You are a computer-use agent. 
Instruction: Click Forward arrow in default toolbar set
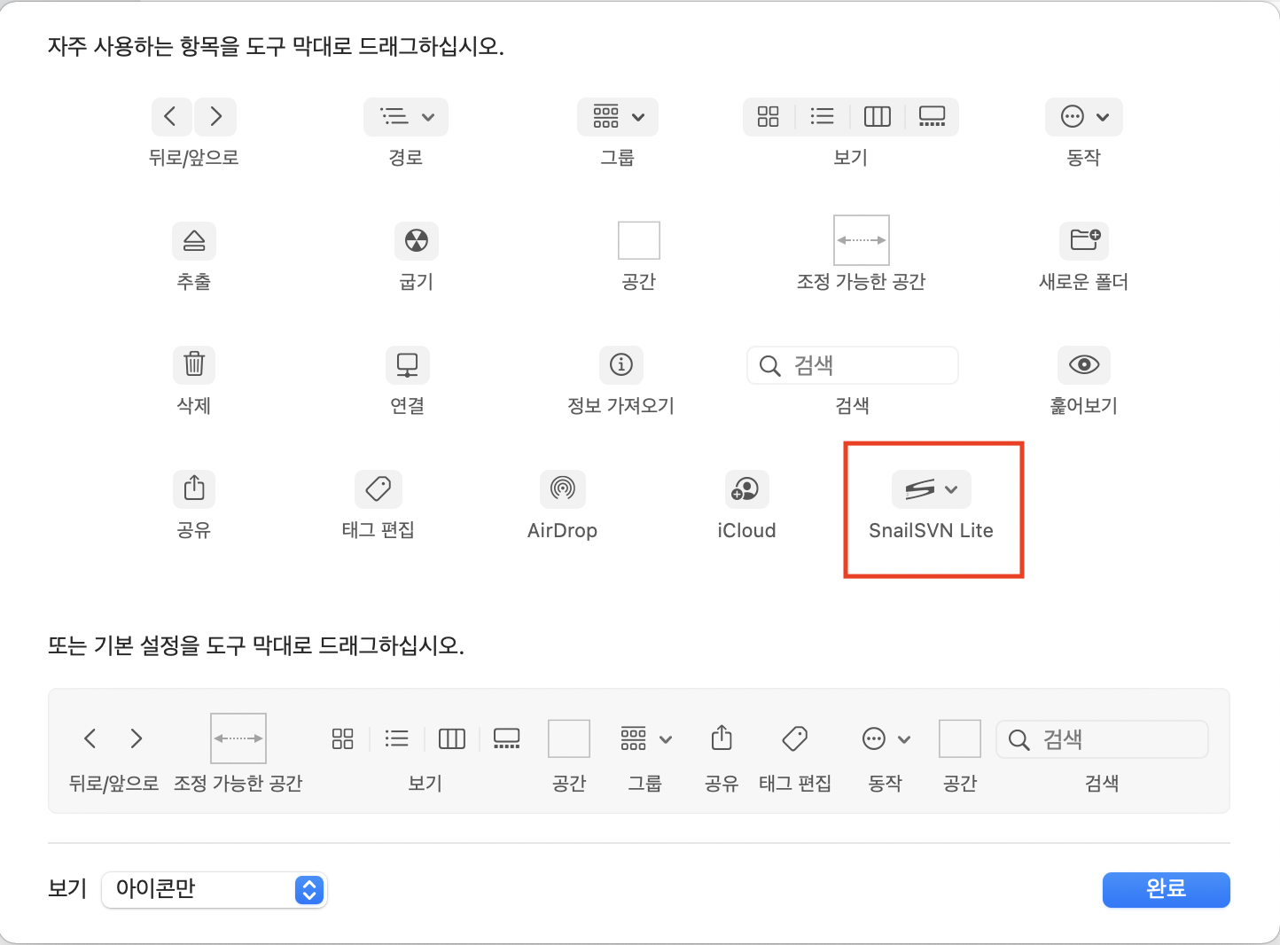click(x=136, y=738)
